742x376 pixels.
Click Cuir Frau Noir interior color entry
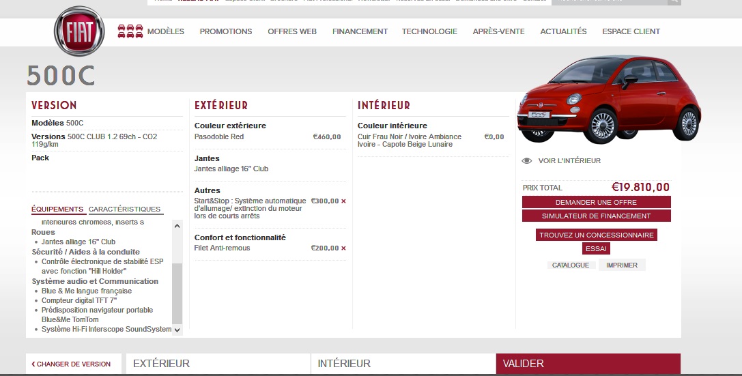(410, 141)
